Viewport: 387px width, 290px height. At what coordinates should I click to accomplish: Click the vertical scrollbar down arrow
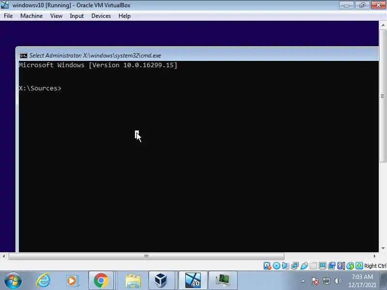pos(383,248)
